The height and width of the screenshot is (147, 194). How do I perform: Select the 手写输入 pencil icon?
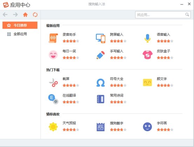tap(101, 55)
